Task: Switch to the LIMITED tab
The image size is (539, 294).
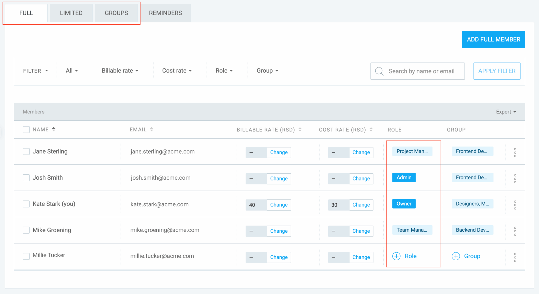Action: click(x=71, y=13)
